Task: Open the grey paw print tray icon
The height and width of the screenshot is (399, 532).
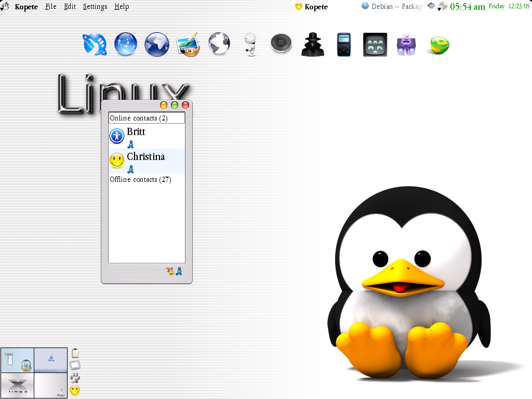Action: click(x=75, y=378)
